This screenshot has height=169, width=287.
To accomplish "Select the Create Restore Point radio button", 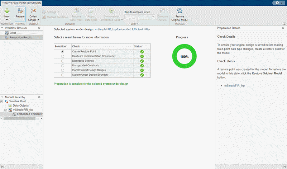I will [x=63, y=52].
